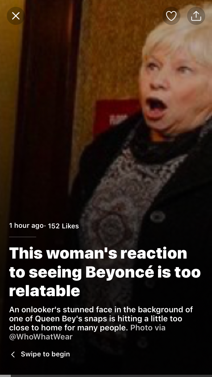Select the Swipe to begin label
The image size is (212, 377).
click(45, 354)
